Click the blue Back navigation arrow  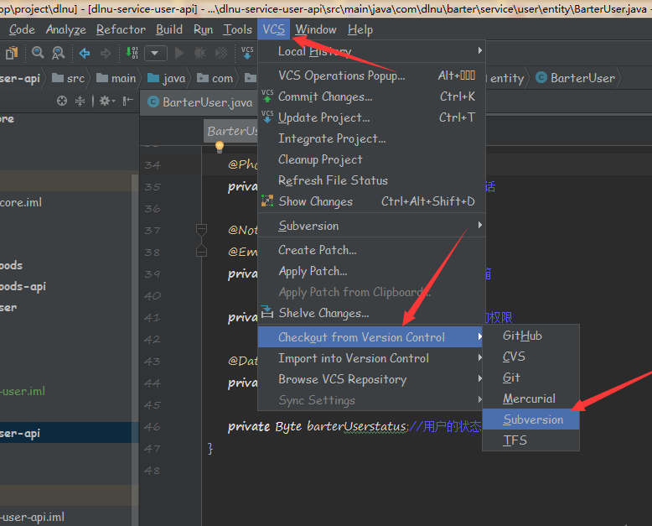pos(85,53)
